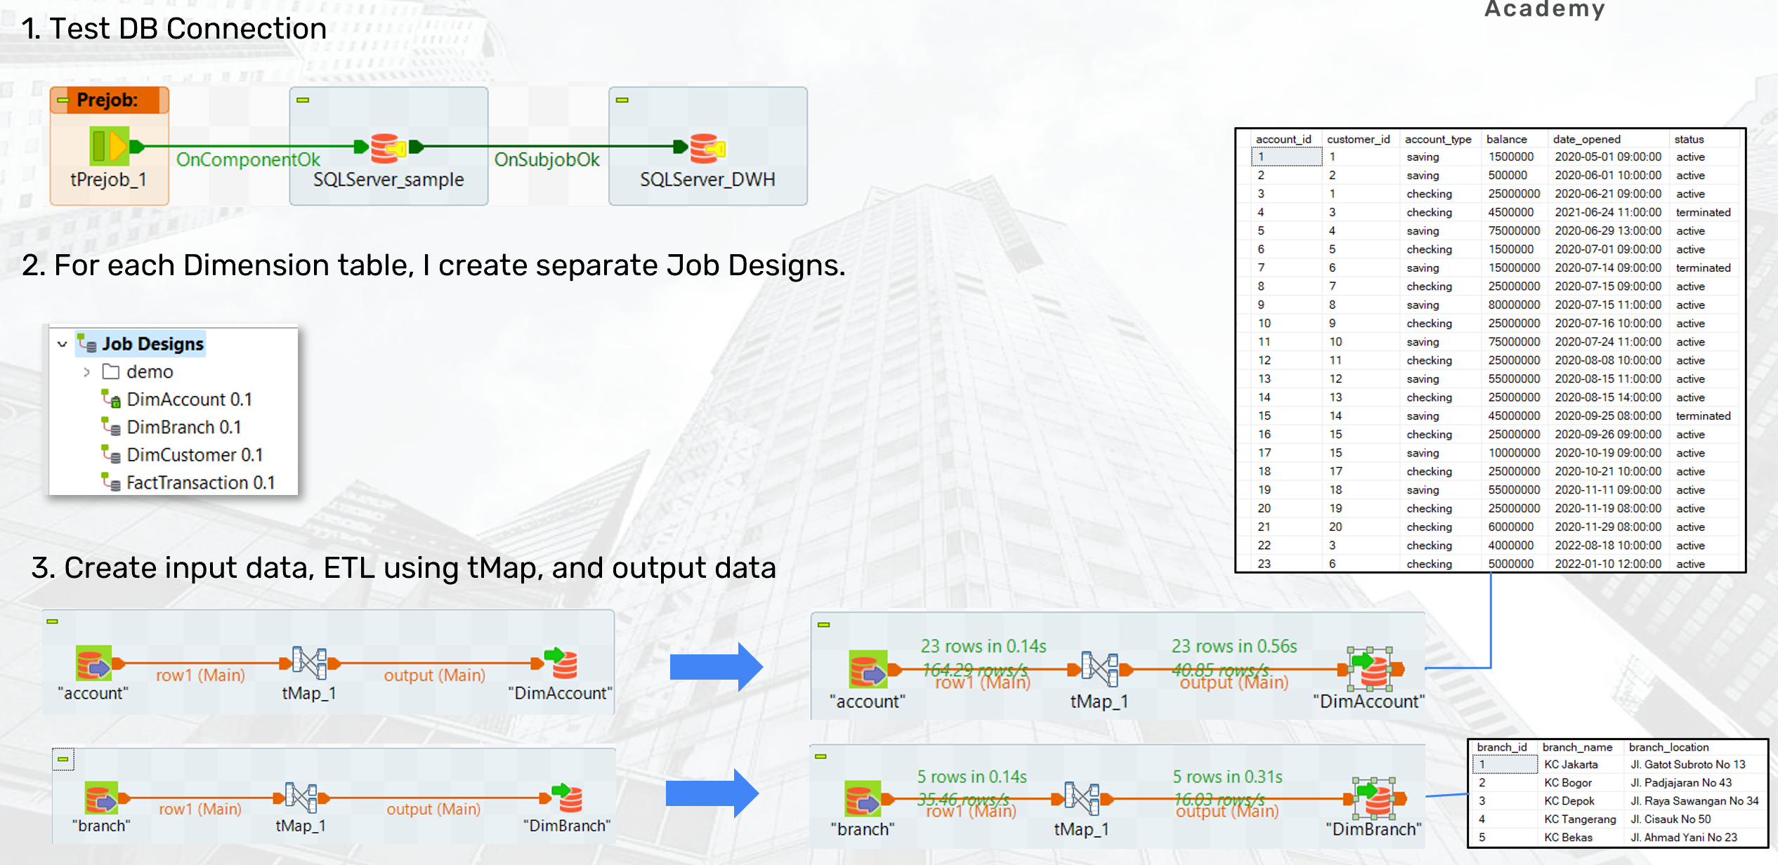
Task: Click the DimAccount job icon
Action: tap(111, 399)
